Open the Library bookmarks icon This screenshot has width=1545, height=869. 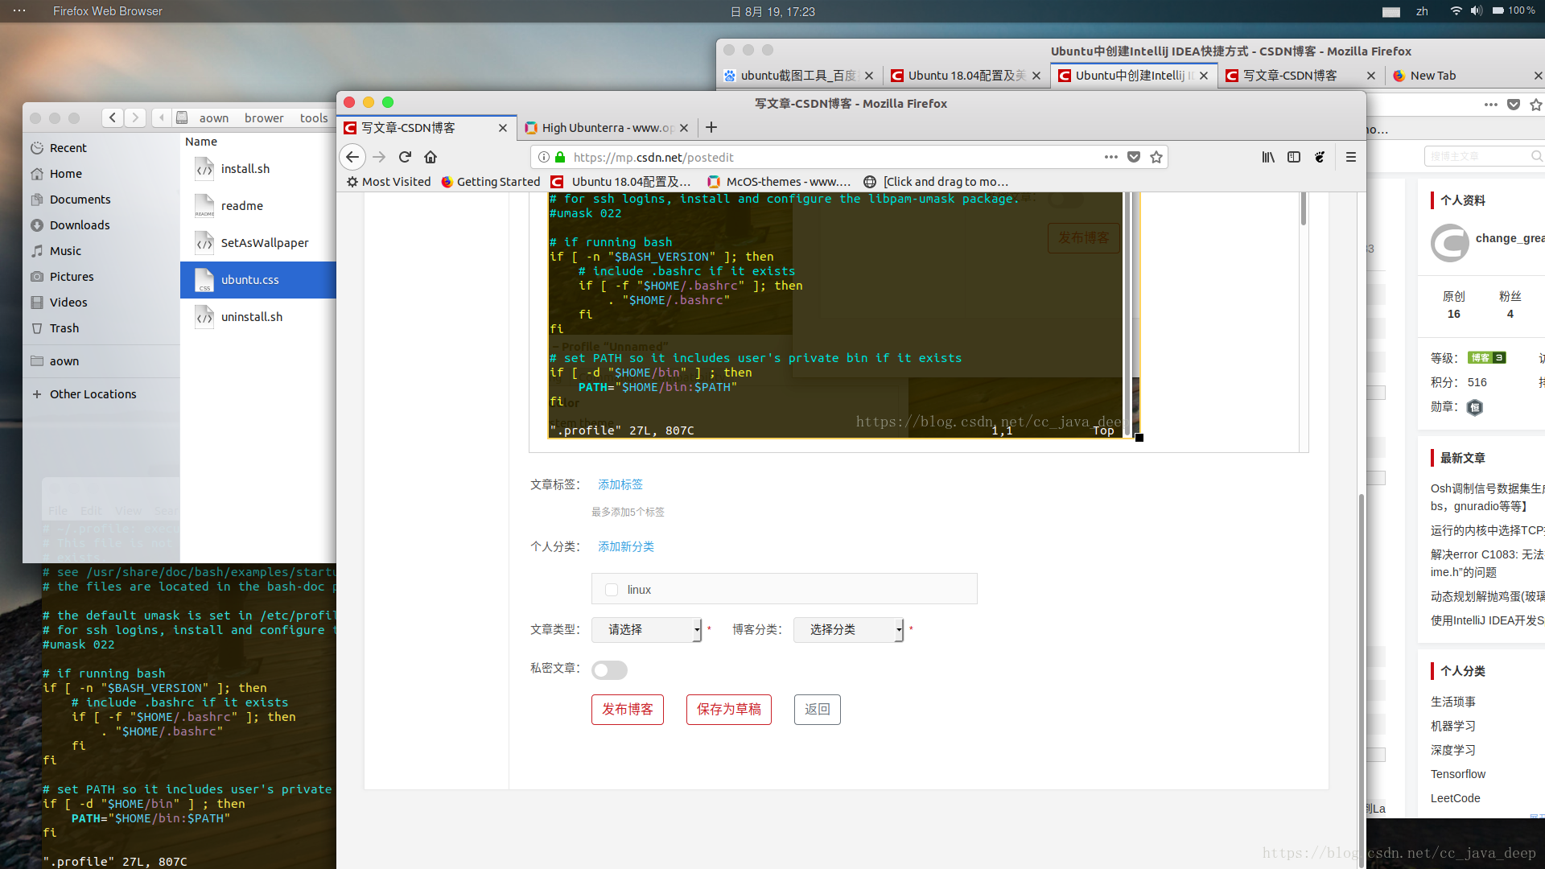point(1268,157)
